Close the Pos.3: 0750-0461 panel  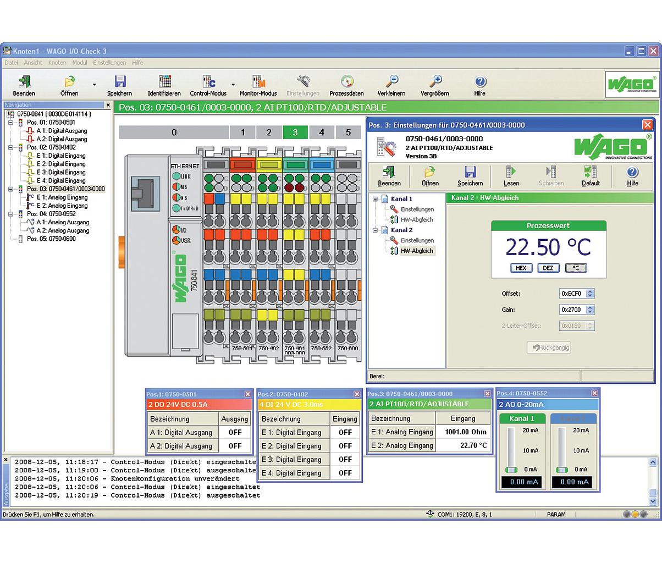(487, 394)
